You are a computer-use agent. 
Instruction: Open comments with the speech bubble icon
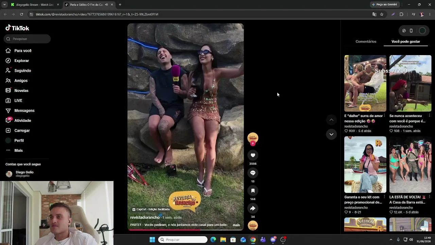pos(253,173)
